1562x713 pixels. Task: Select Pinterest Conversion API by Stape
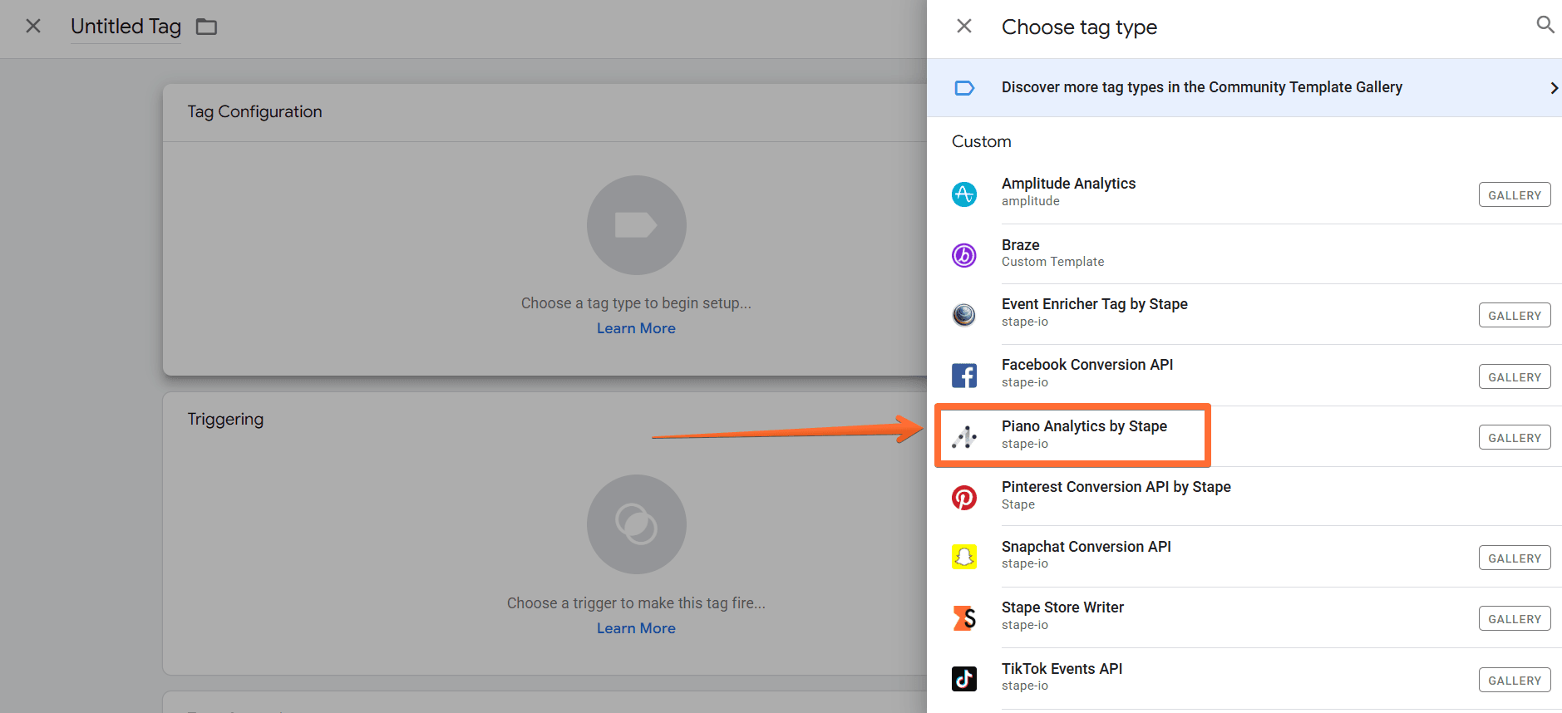[x=1244, y=496]
